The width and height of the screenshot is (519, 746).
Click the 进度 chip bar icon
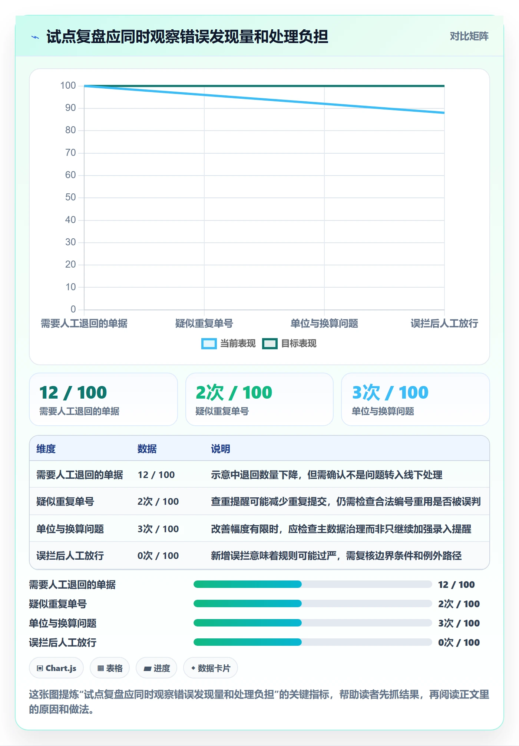coord(148,669)
